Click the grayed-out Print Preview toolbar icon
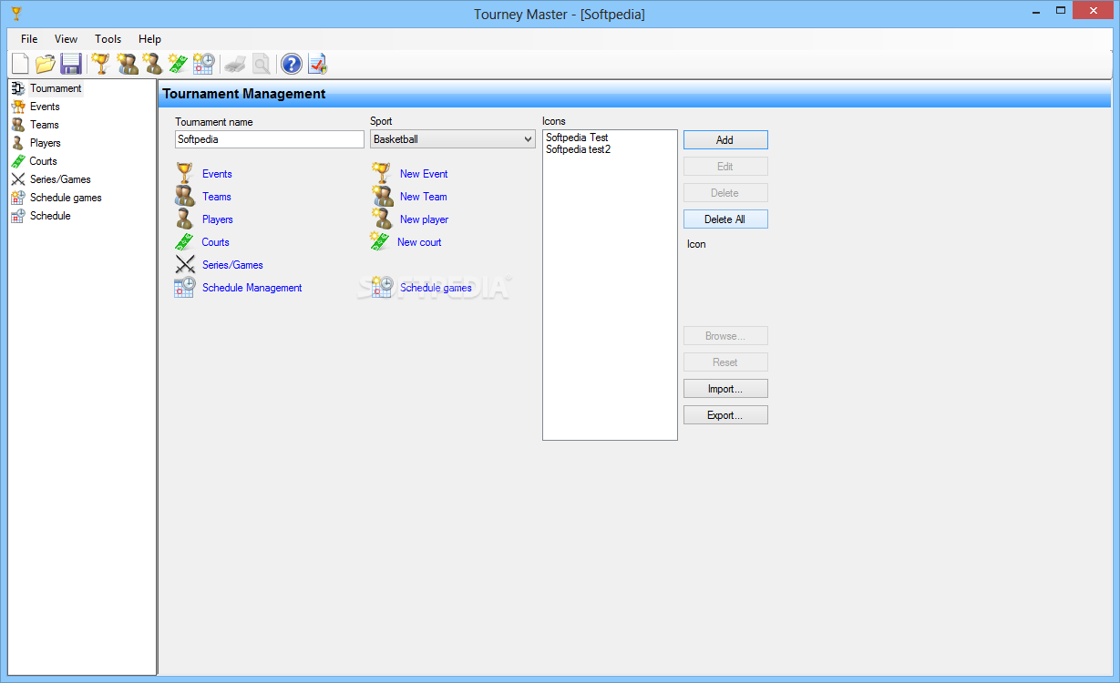Image resolution: width=1120 pixels, height=683 pixels. pyautogui.click(x=261, y=64)
